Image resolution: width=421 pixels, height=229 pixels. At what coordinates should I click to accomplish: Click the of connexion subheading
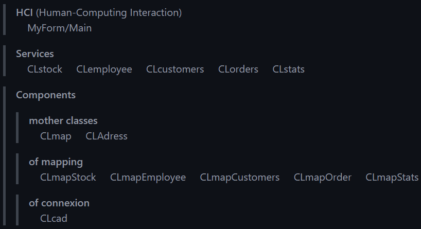[x=59, y=203]
